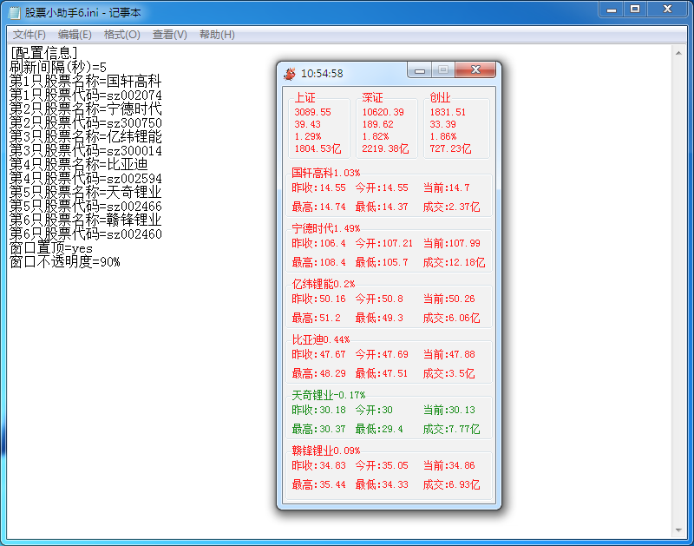This screenshot has height=546, width=694.
Task: Click the line 第1只股票名称=国轩高科
Action: [85, 81]
